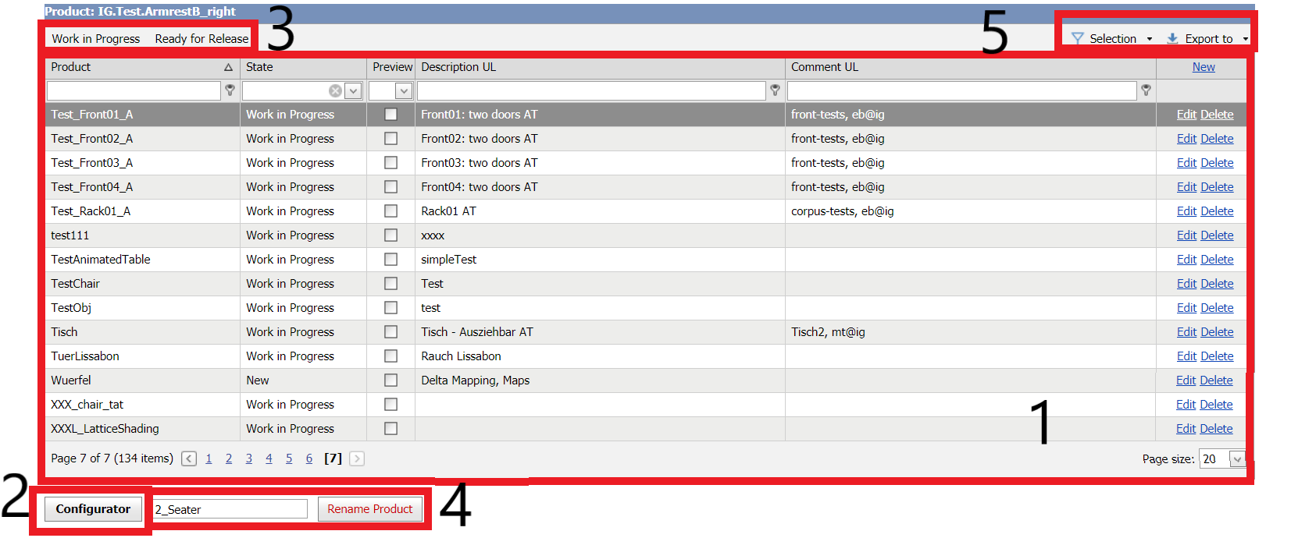Click the Rename Product button
Screen dimensions: 1291x538
pos(369,509)
